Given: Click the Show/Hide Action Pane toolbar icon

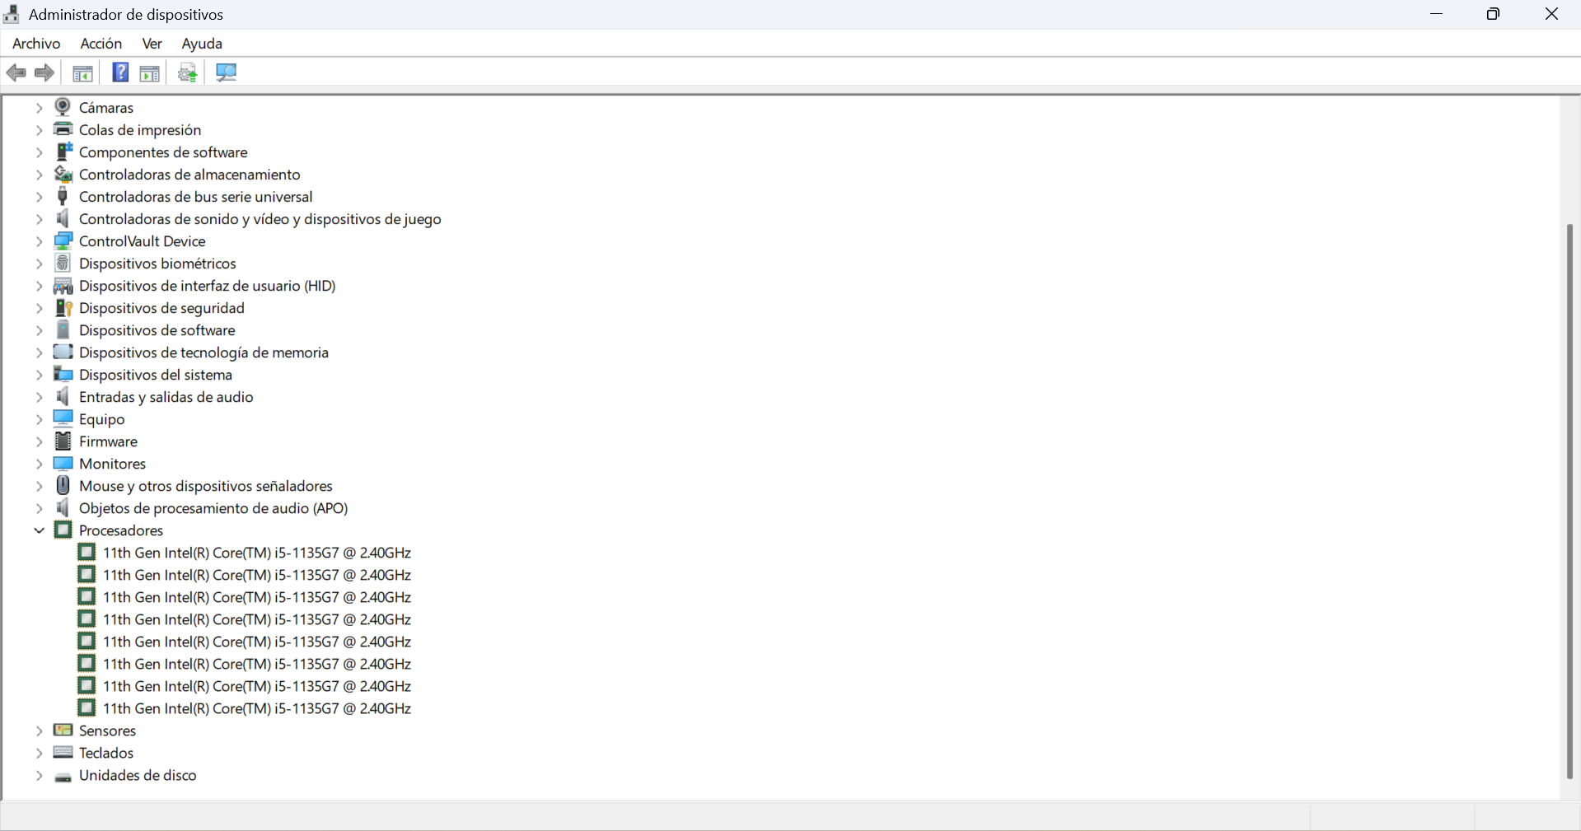Looking at the screenshot, I should [150, 73].
